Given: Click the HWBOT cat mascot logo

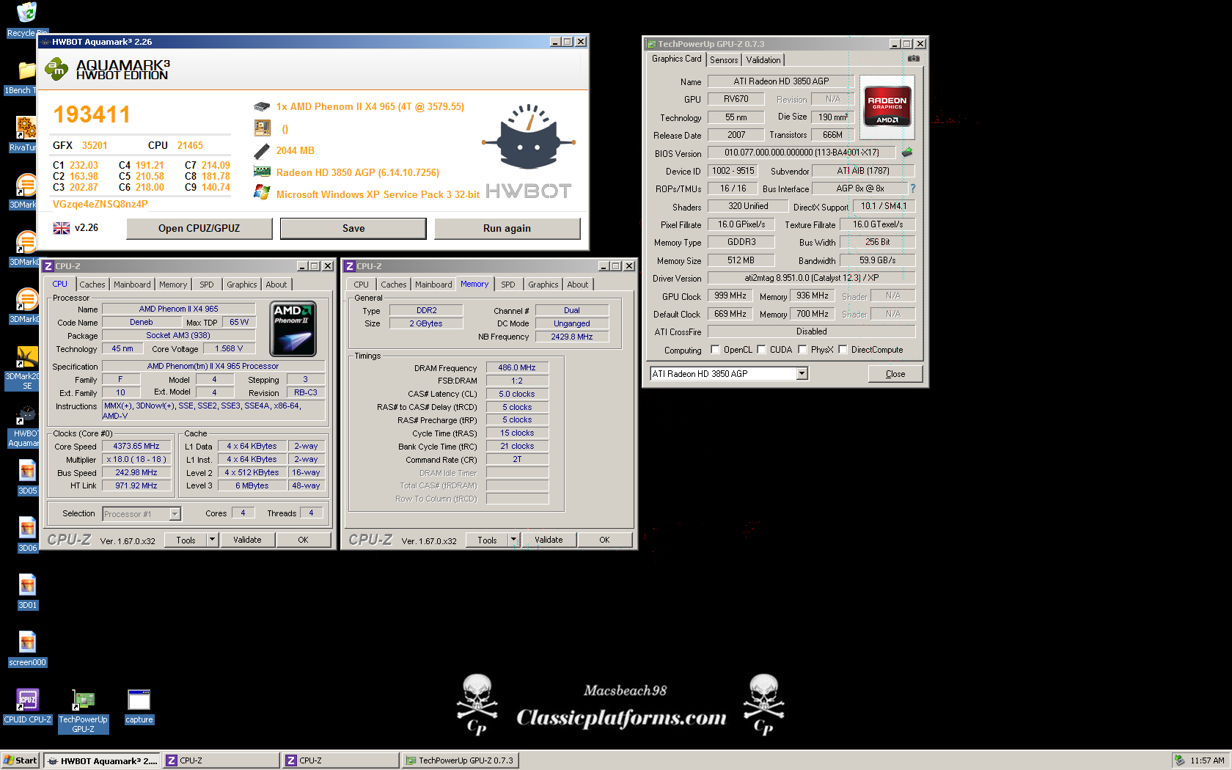Looking at the screenshot, I should [529, 138].
